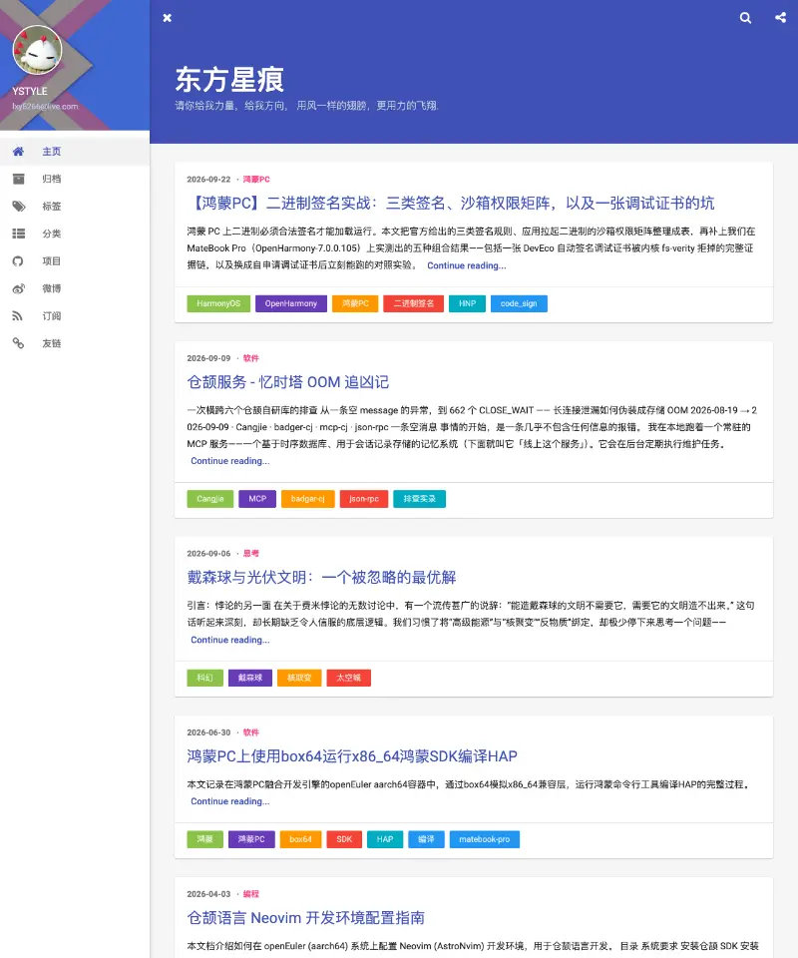The image size is (798, 958).
Task: Select the blue 编译 tag
Action: tap(426, 839)
